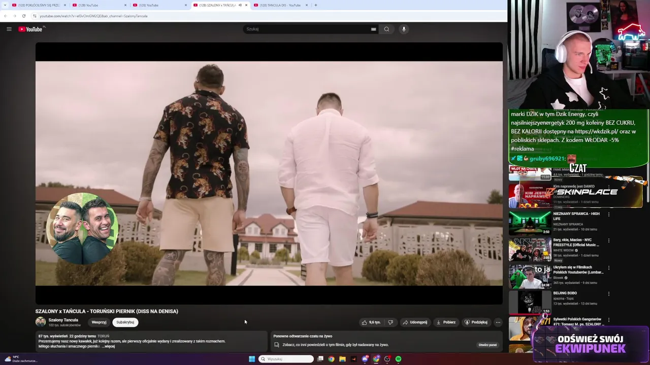The height and width of the screenshot is (365, 650).
Task: Open the live chat replay panel (Otwórz panel)
Action: 487,345
